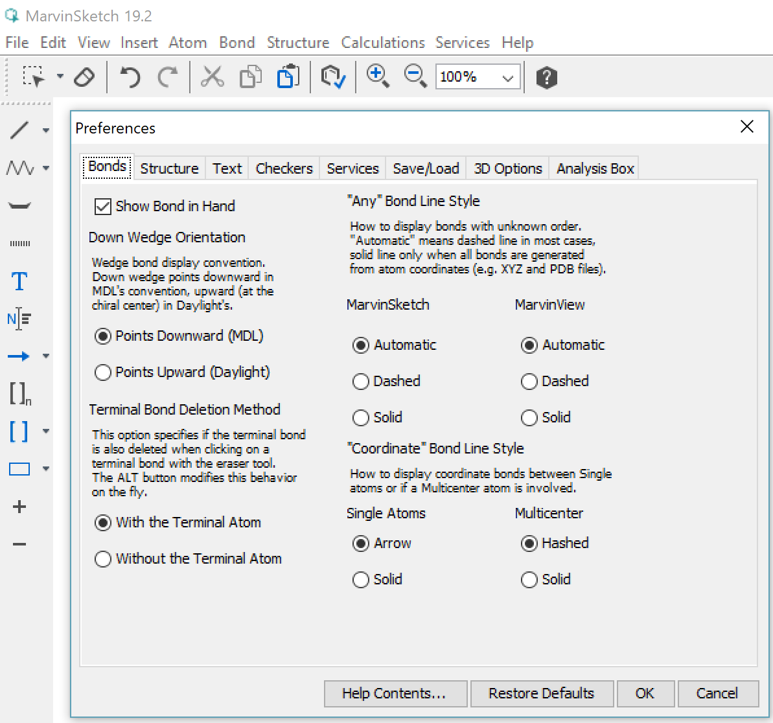The height and width of the screenshot is (723, 773).
Task: Click the Paste clipboard icon
Action: tap(288, 77)
